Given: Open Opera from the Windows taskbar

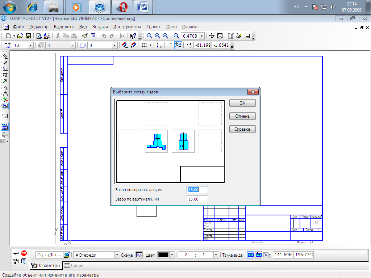Looking at the screenshot, I should tap(122, 7).
